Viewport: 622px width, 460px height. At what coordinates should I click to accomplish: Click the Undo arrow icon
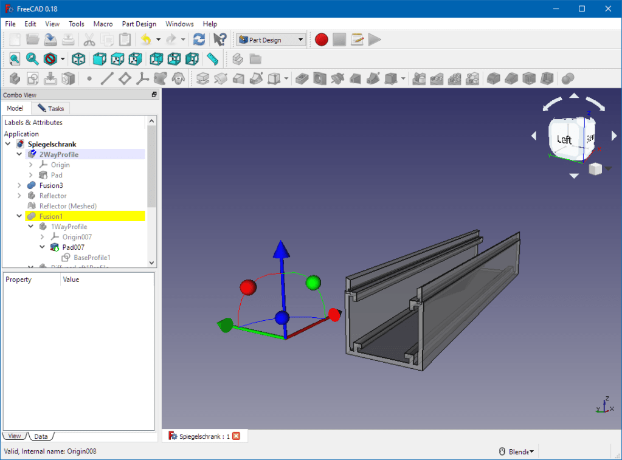[146, 39]
